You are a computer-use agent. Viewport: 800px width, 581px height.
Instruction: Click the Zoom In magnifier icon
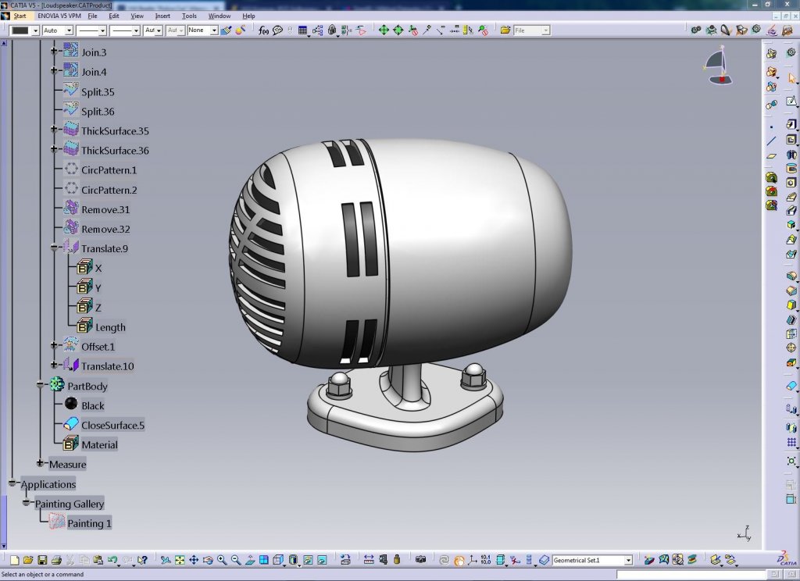(x=222, y=560)
